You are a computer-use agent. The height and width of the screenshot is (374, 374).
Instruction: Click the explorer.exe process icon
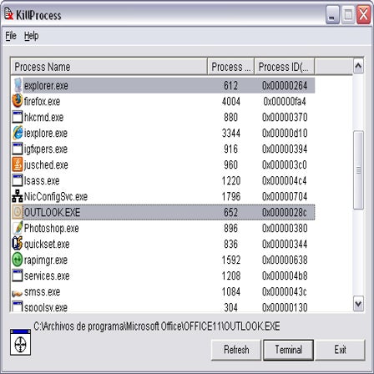[x=18, y=85]
